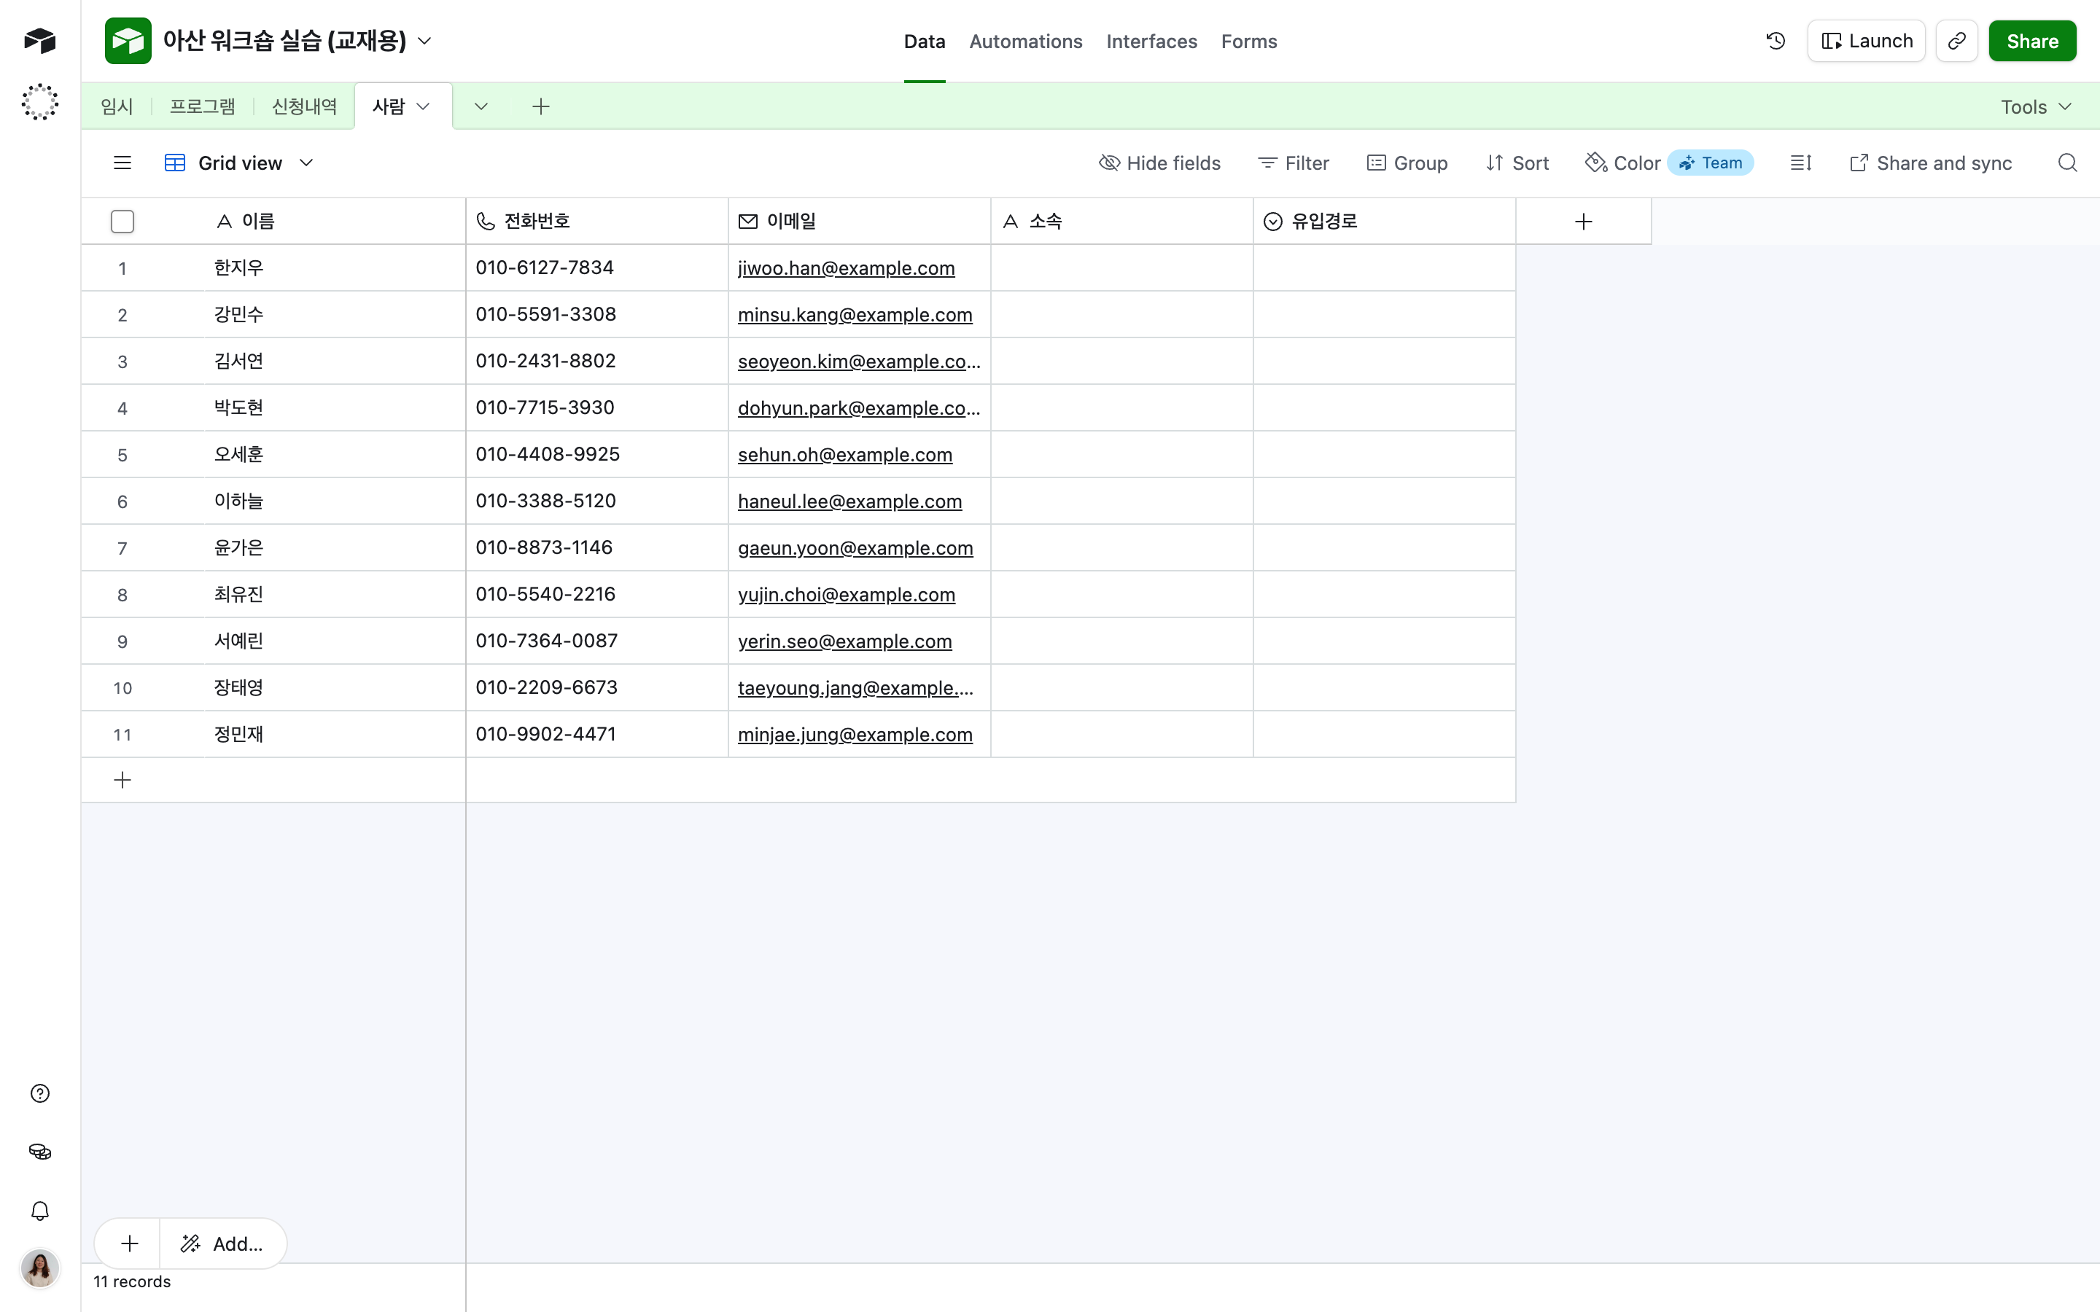Tick the select all records checkbox
The width and height of the screenshot is (2100, 1312).
[x=122, y=222]
